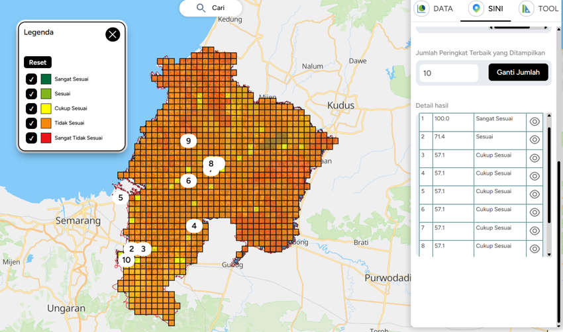The image size is (563, 332).
Task: Click map marker number 6
Action: pyautogui.click(x=188, y=181)
